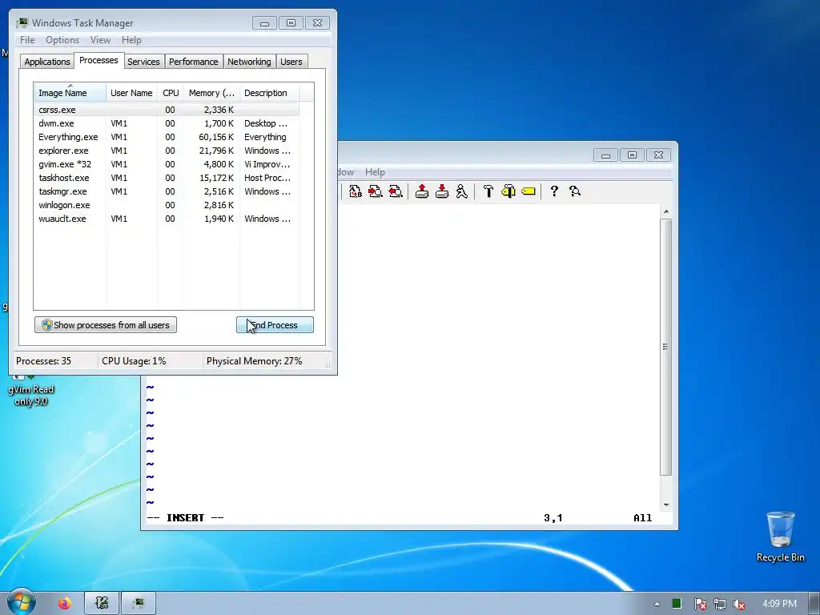Open the Help menu in the gVim window

tap(375, 172)
